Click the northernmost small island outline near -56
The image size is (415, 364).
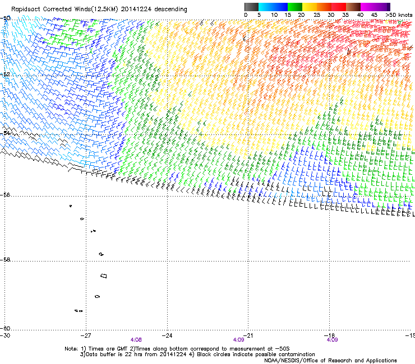(71, 206)
